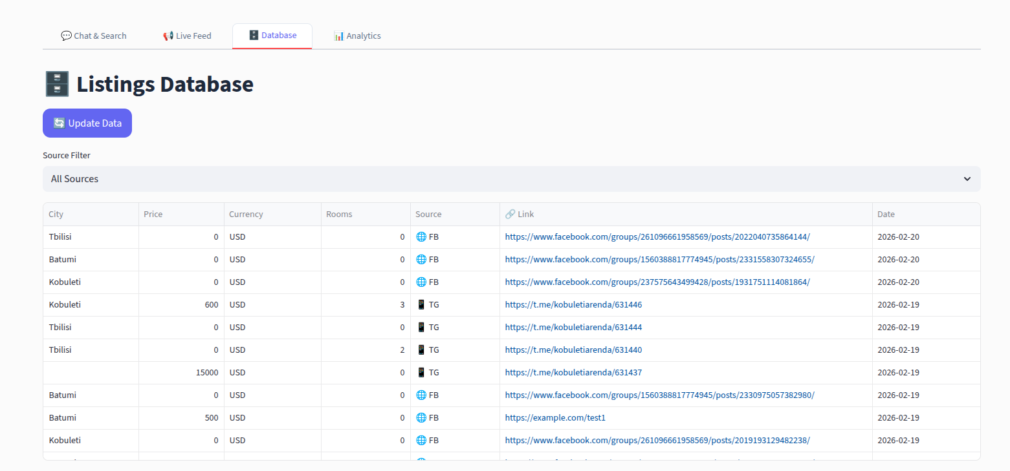Viewport: 1010px width, 471px height.
Task: Click the globe icon in first Tbilisi row
Action: (x=421, y=237)
